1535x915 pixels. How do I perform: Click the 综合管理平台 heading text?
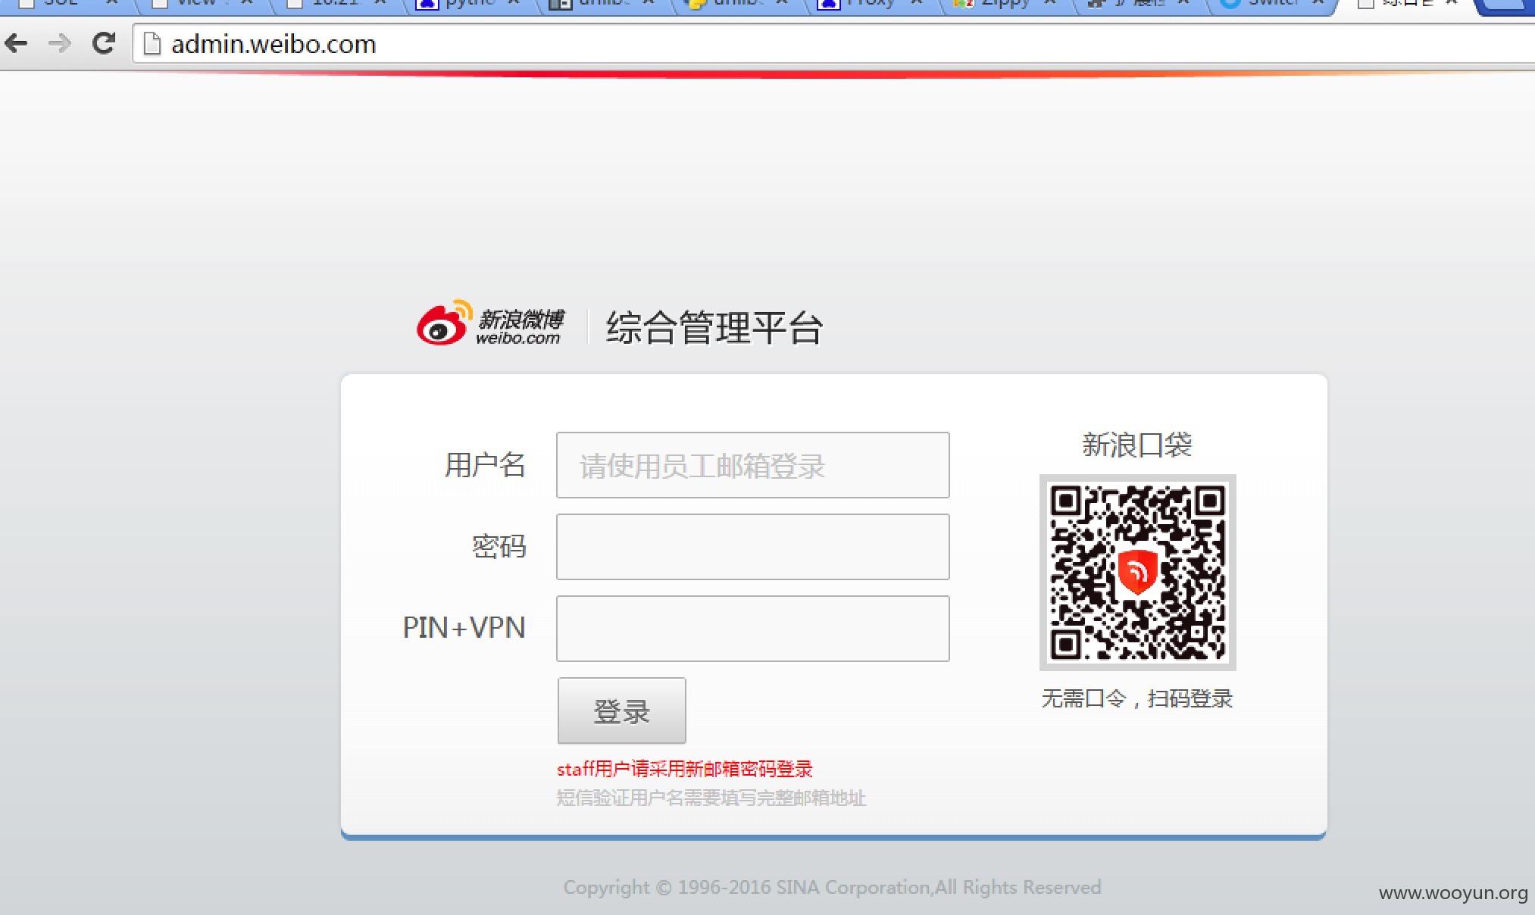(714, 328)
